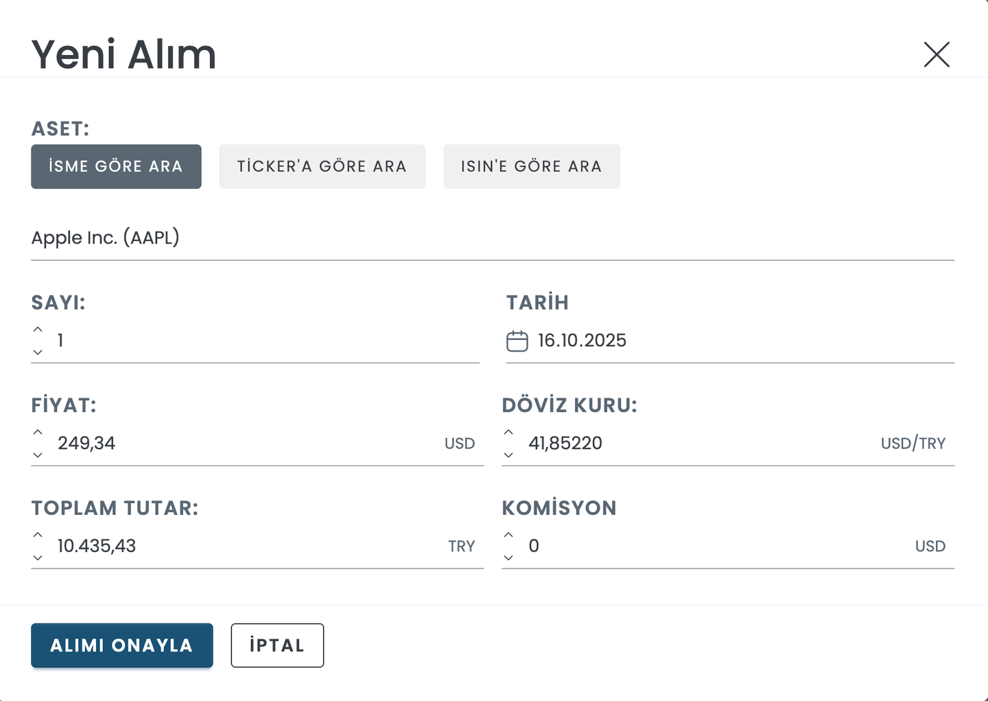Click the Fiyat field showing 249,34
Viewport: 988px width, 701px height.
coord(240,444)
